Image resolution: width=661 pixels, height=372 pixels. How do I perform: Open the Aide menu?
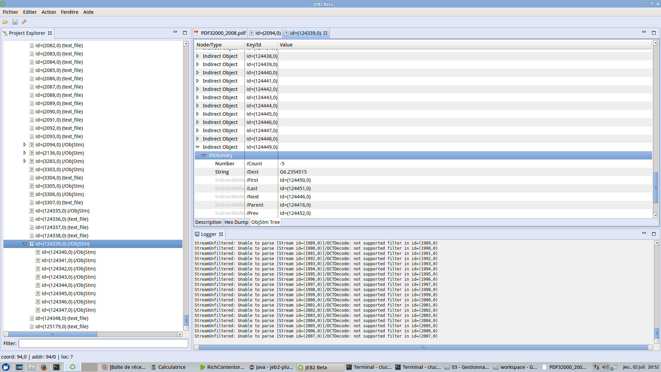(88, 12)
